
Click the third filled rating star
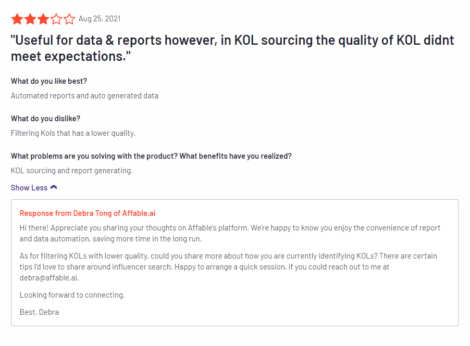(43, 19)
